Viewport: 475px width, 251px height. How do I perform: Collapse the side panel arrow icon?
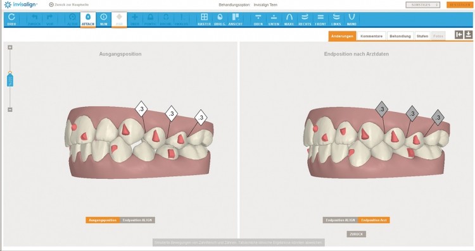point(459,35)
